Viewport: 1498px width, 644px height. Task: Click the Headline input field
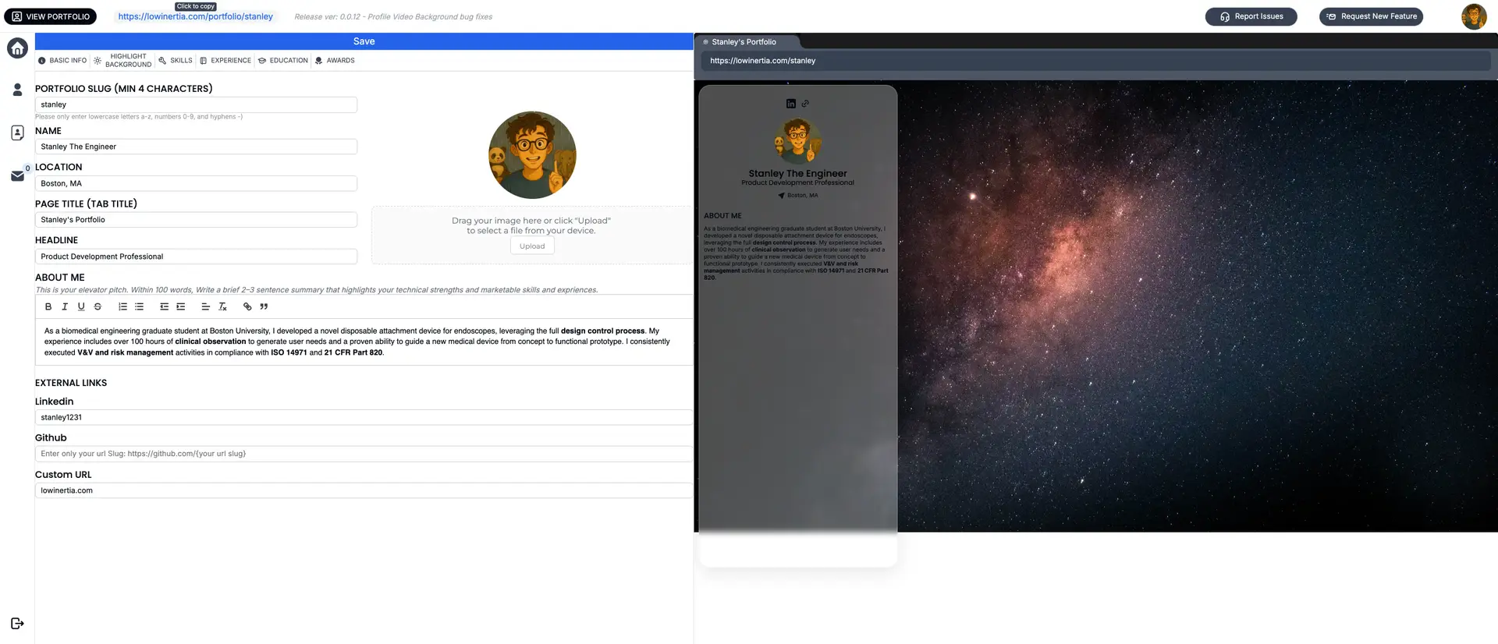(196, 257)
